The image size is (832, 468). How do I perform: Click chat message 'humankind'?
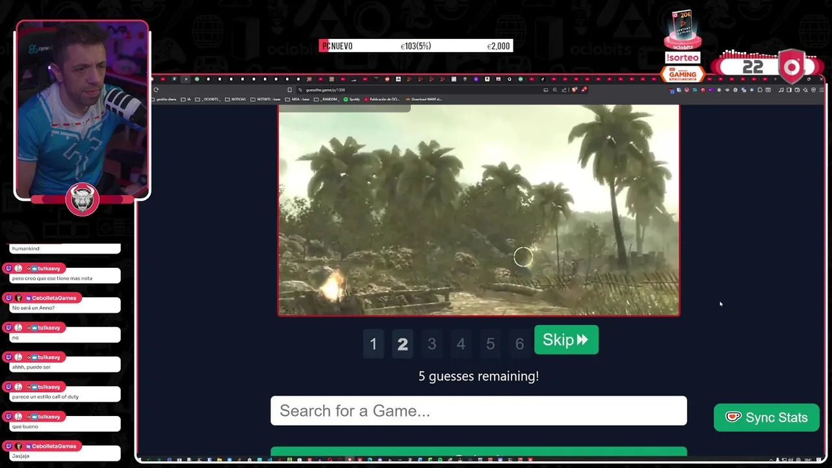26,248
